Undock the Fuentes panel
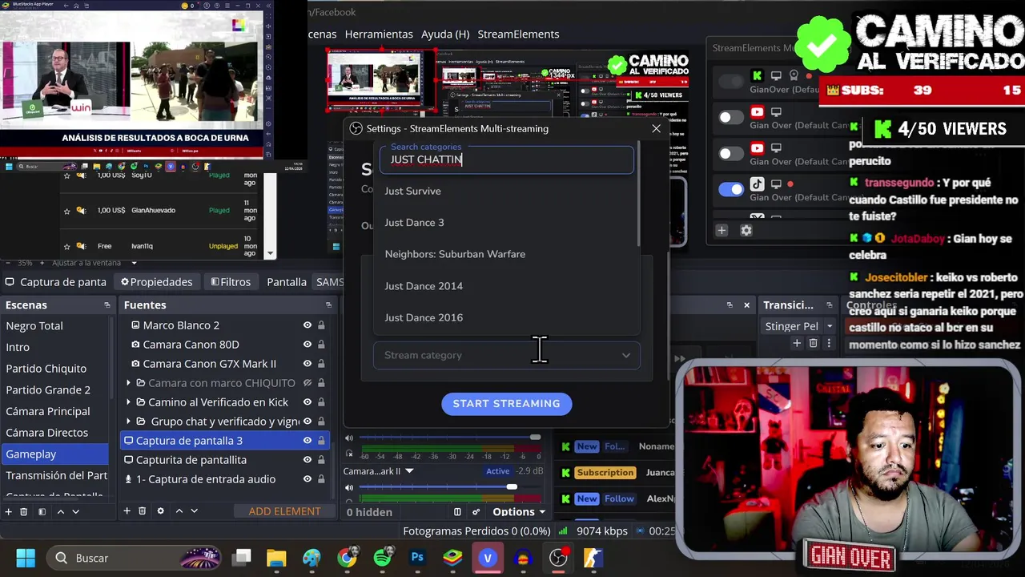The image size is (1025, 577). click(x=328, y=305)
